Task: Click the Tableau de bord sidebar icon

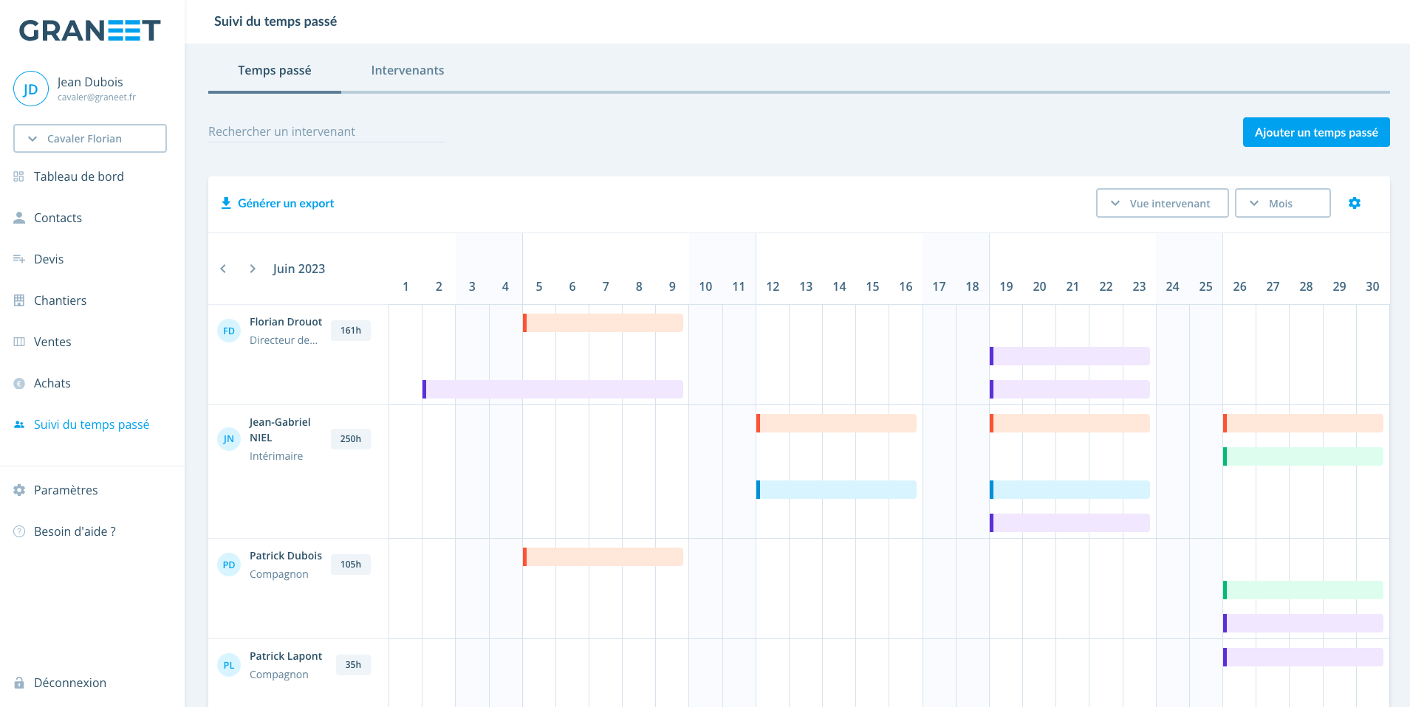Action: (x=19, y=176)
